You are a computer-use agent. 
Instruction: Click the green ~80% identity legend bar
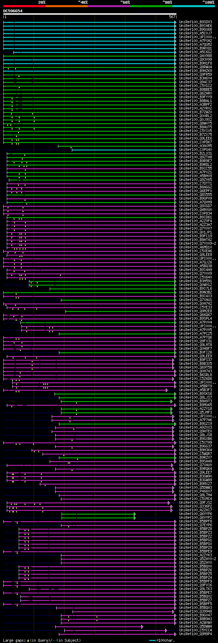pyautogui.click(x=151, y=6)
